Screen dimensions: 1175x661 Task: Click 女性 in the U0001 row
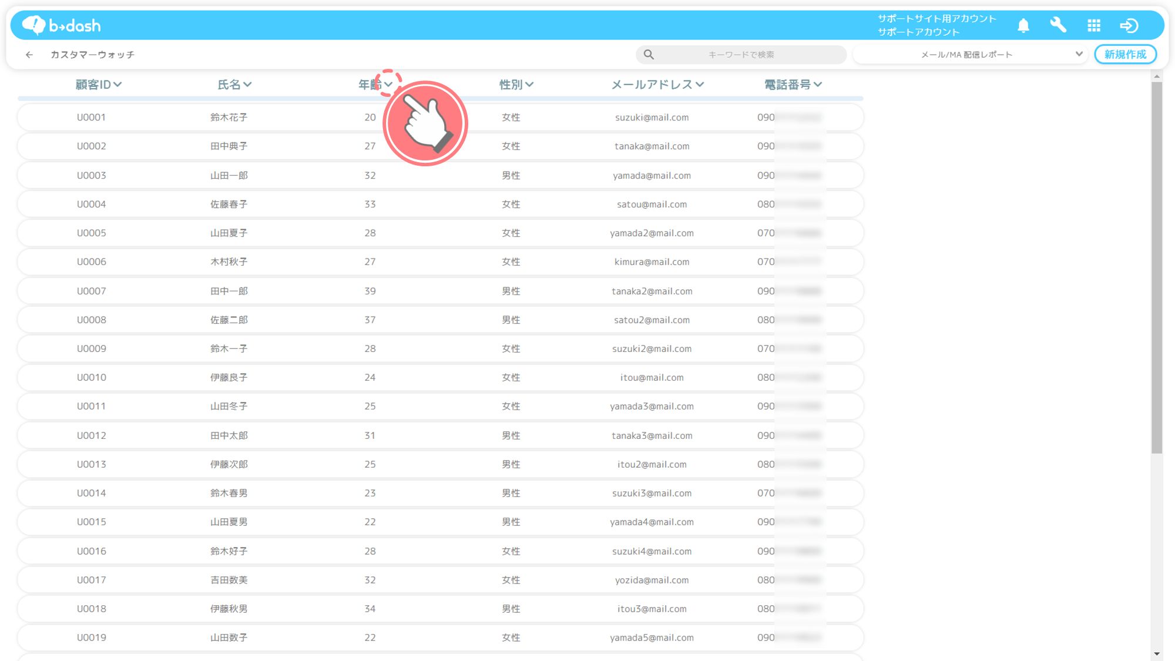511,118
